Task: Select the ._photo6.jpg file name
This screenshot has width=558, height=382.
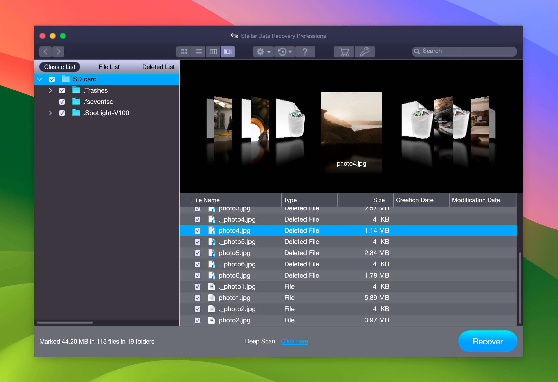Action: point(237,264)
